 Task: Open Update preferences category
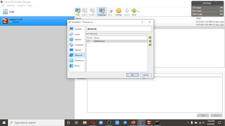pos(77,40)
